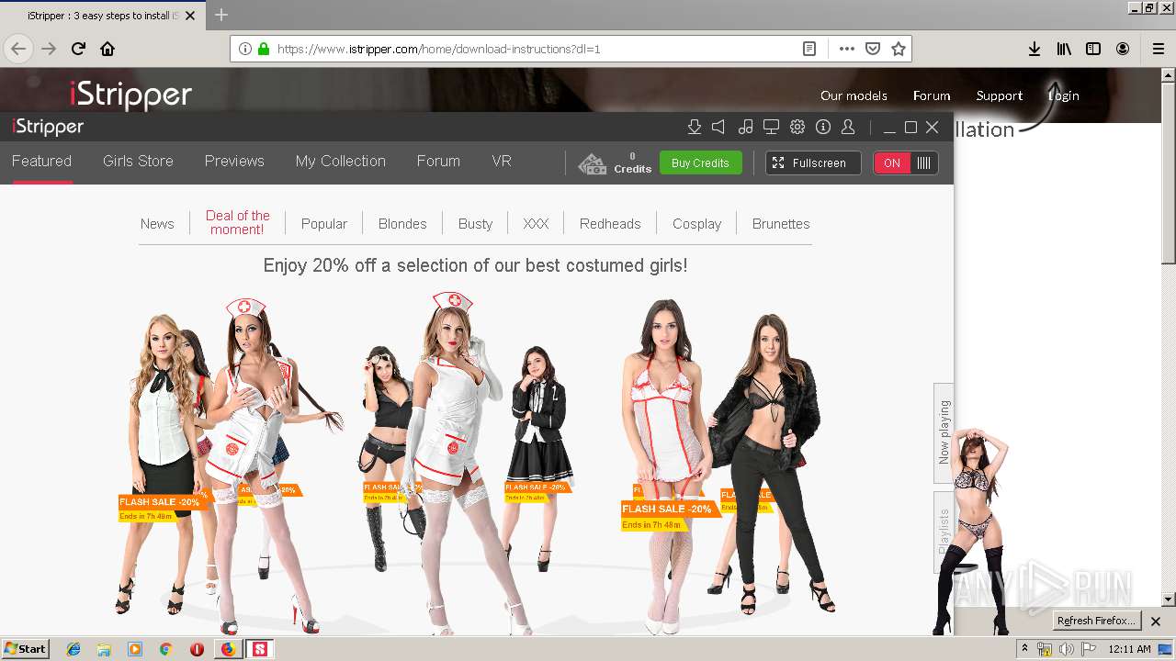Select Redheads category
1176x661 pixels.
point(610,223)
